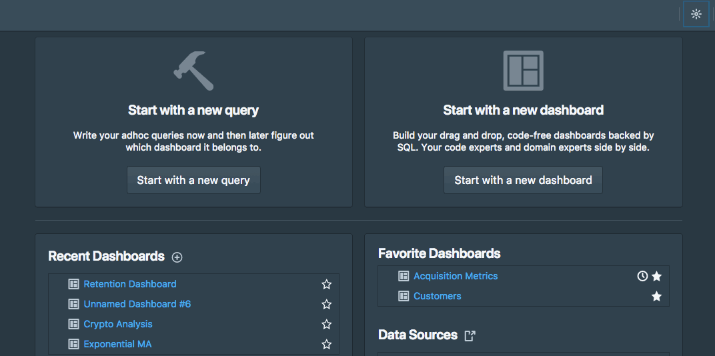Screen dimensions: 715x356
Task: Star the Unnamed Dashboard #6
Action: coord(327,304)
